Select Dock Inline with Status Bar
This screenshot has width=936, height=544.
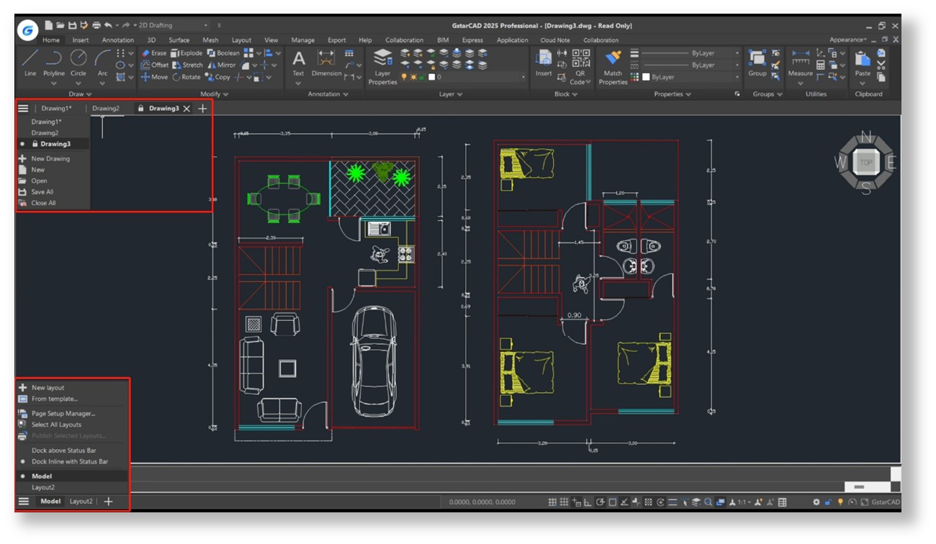point(69,462)
